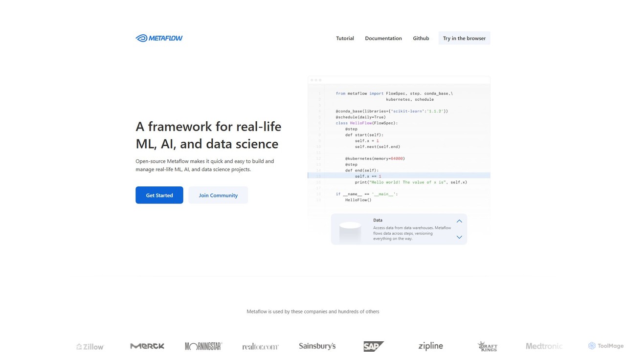Click the heading A framework for real-life
The width and height of the screenshot is (626, 352).
pyautogui.click(x=208, y=127)
